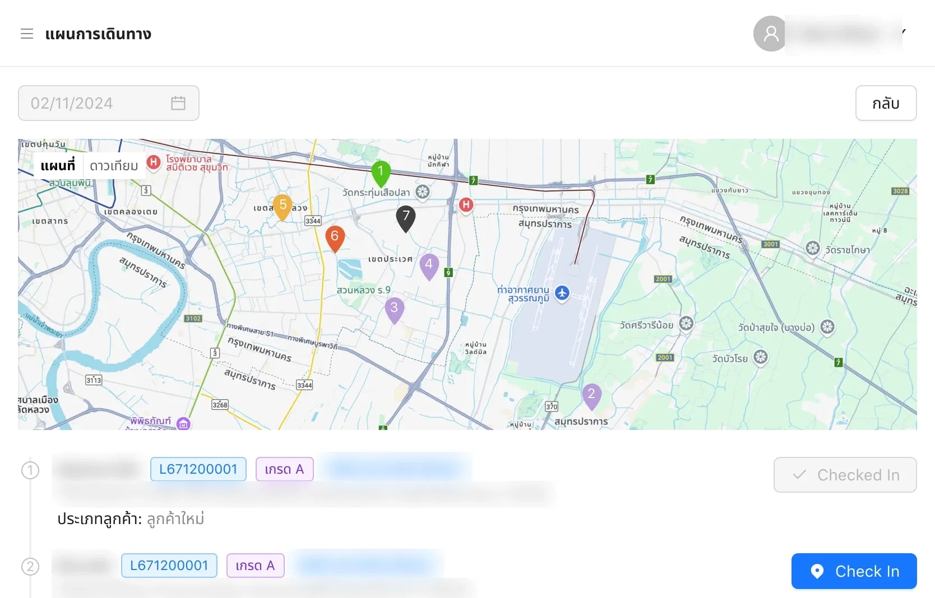Click the museum icon at map bottom
The width and height of the screenshot is (935, 598).
click(x=183, y=424)
